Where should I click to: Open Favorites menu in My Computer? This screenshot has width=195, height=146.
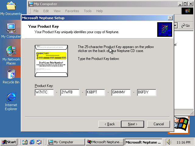72,11
